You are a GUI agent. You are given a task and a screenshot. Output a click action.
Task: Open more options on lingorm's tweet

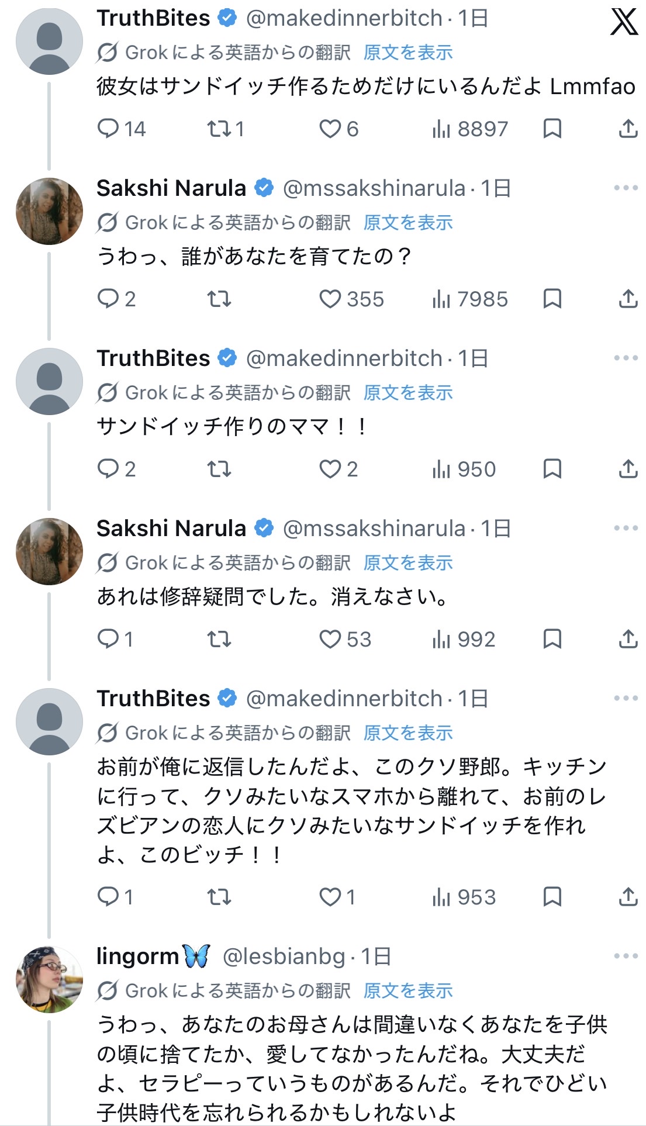pyautogui.click(x=626, y=956)
